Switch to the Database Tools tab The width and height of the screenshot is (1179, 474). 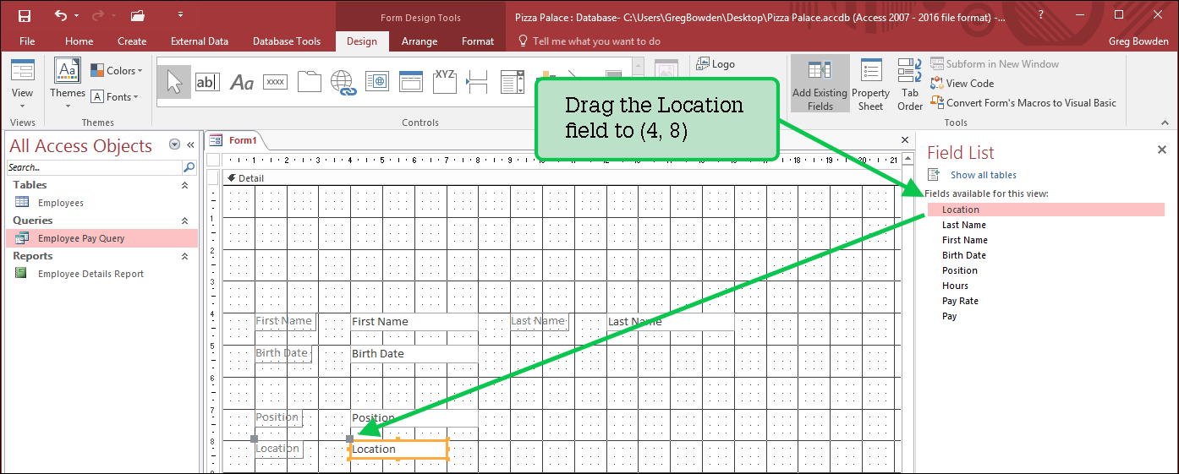coord(287,41)
